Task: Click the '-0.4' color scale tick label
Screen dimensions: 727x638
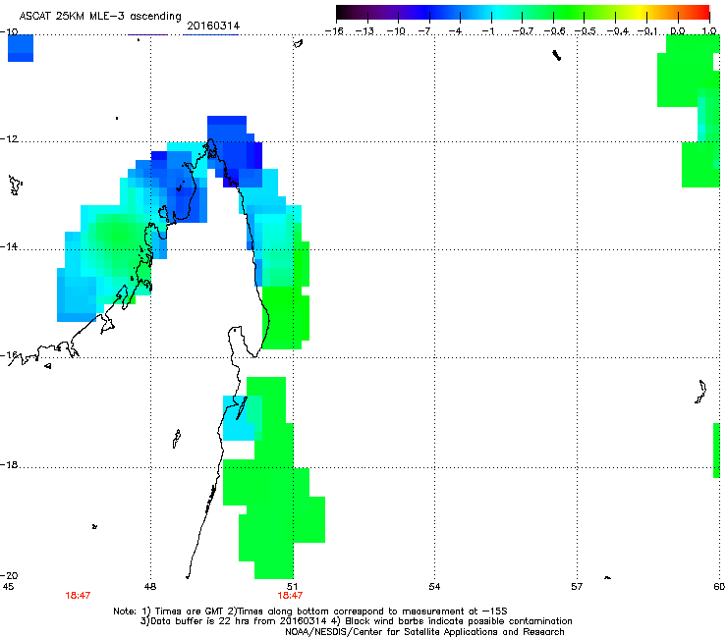Action: coord(618,31)
